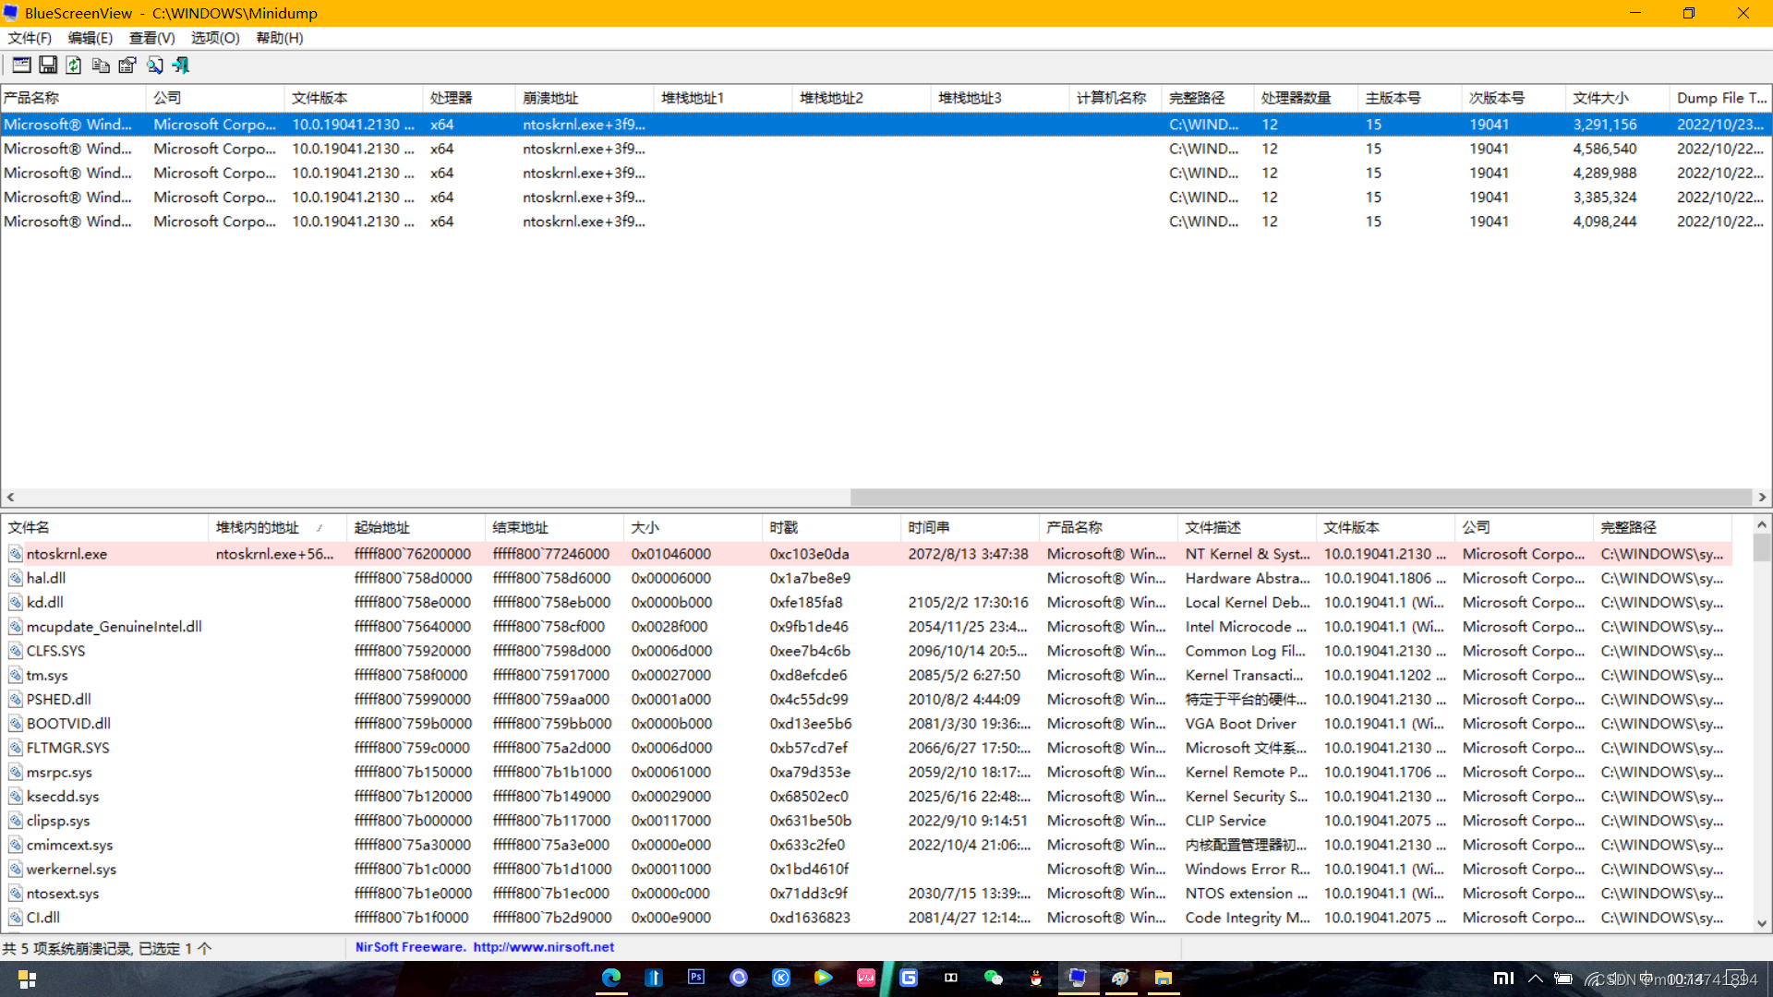1773x997 pixels.
Task: Sort lower pane by 时间串 column header
Action: [x=970, y=527]
